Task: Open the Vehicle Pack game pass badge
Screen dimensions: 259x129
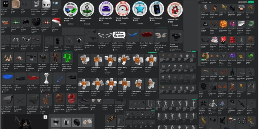Action: (x=70, y=9)
